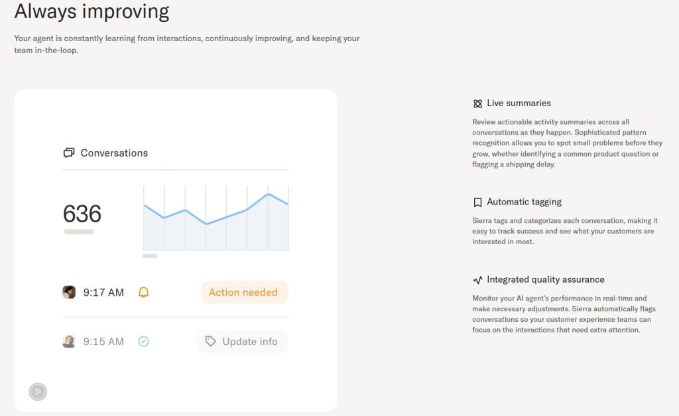The height and width of the screenshot is (416, 679).
Task: Open the Integrated quality assurance heading
Action: 545,280
